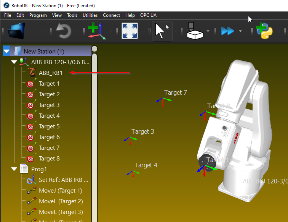Select the ABB_RB1 robot icon
The width and height of the screenshot is (288, 222).
coord(32,72)
